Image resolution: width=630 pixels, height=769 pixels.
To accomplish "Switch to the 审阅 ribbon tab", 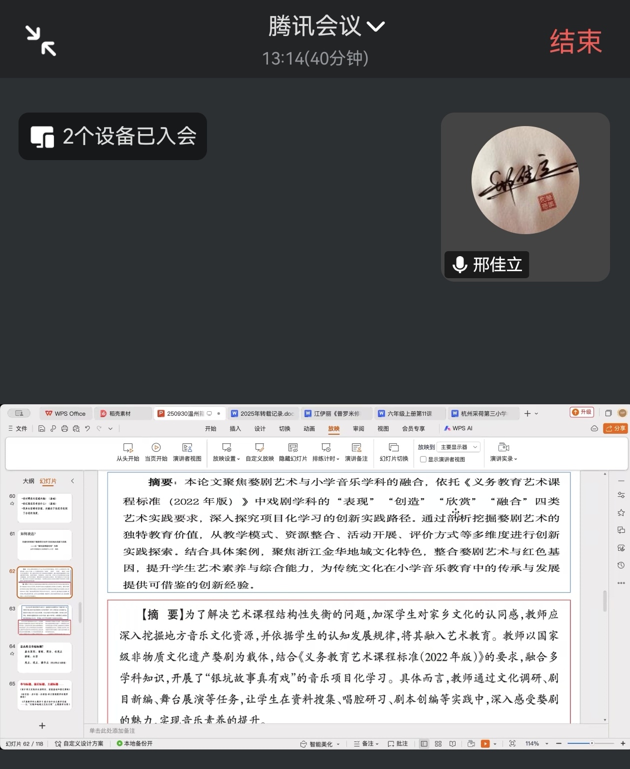I will pos(358,429).
